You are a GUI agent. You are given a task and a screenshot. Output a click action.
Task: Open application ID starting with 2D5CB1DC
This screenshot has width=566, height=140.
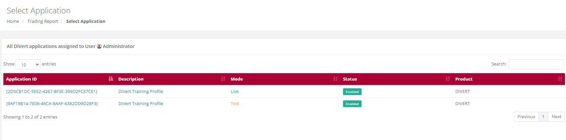[52, 91]
